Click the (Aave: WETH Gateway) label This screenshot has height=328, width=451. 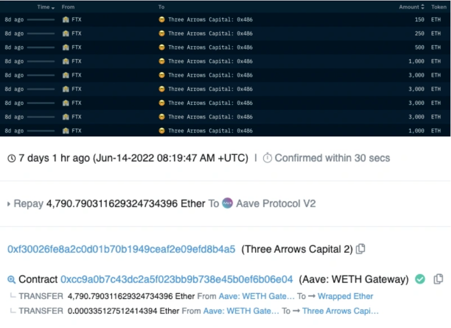pos(354,279)
